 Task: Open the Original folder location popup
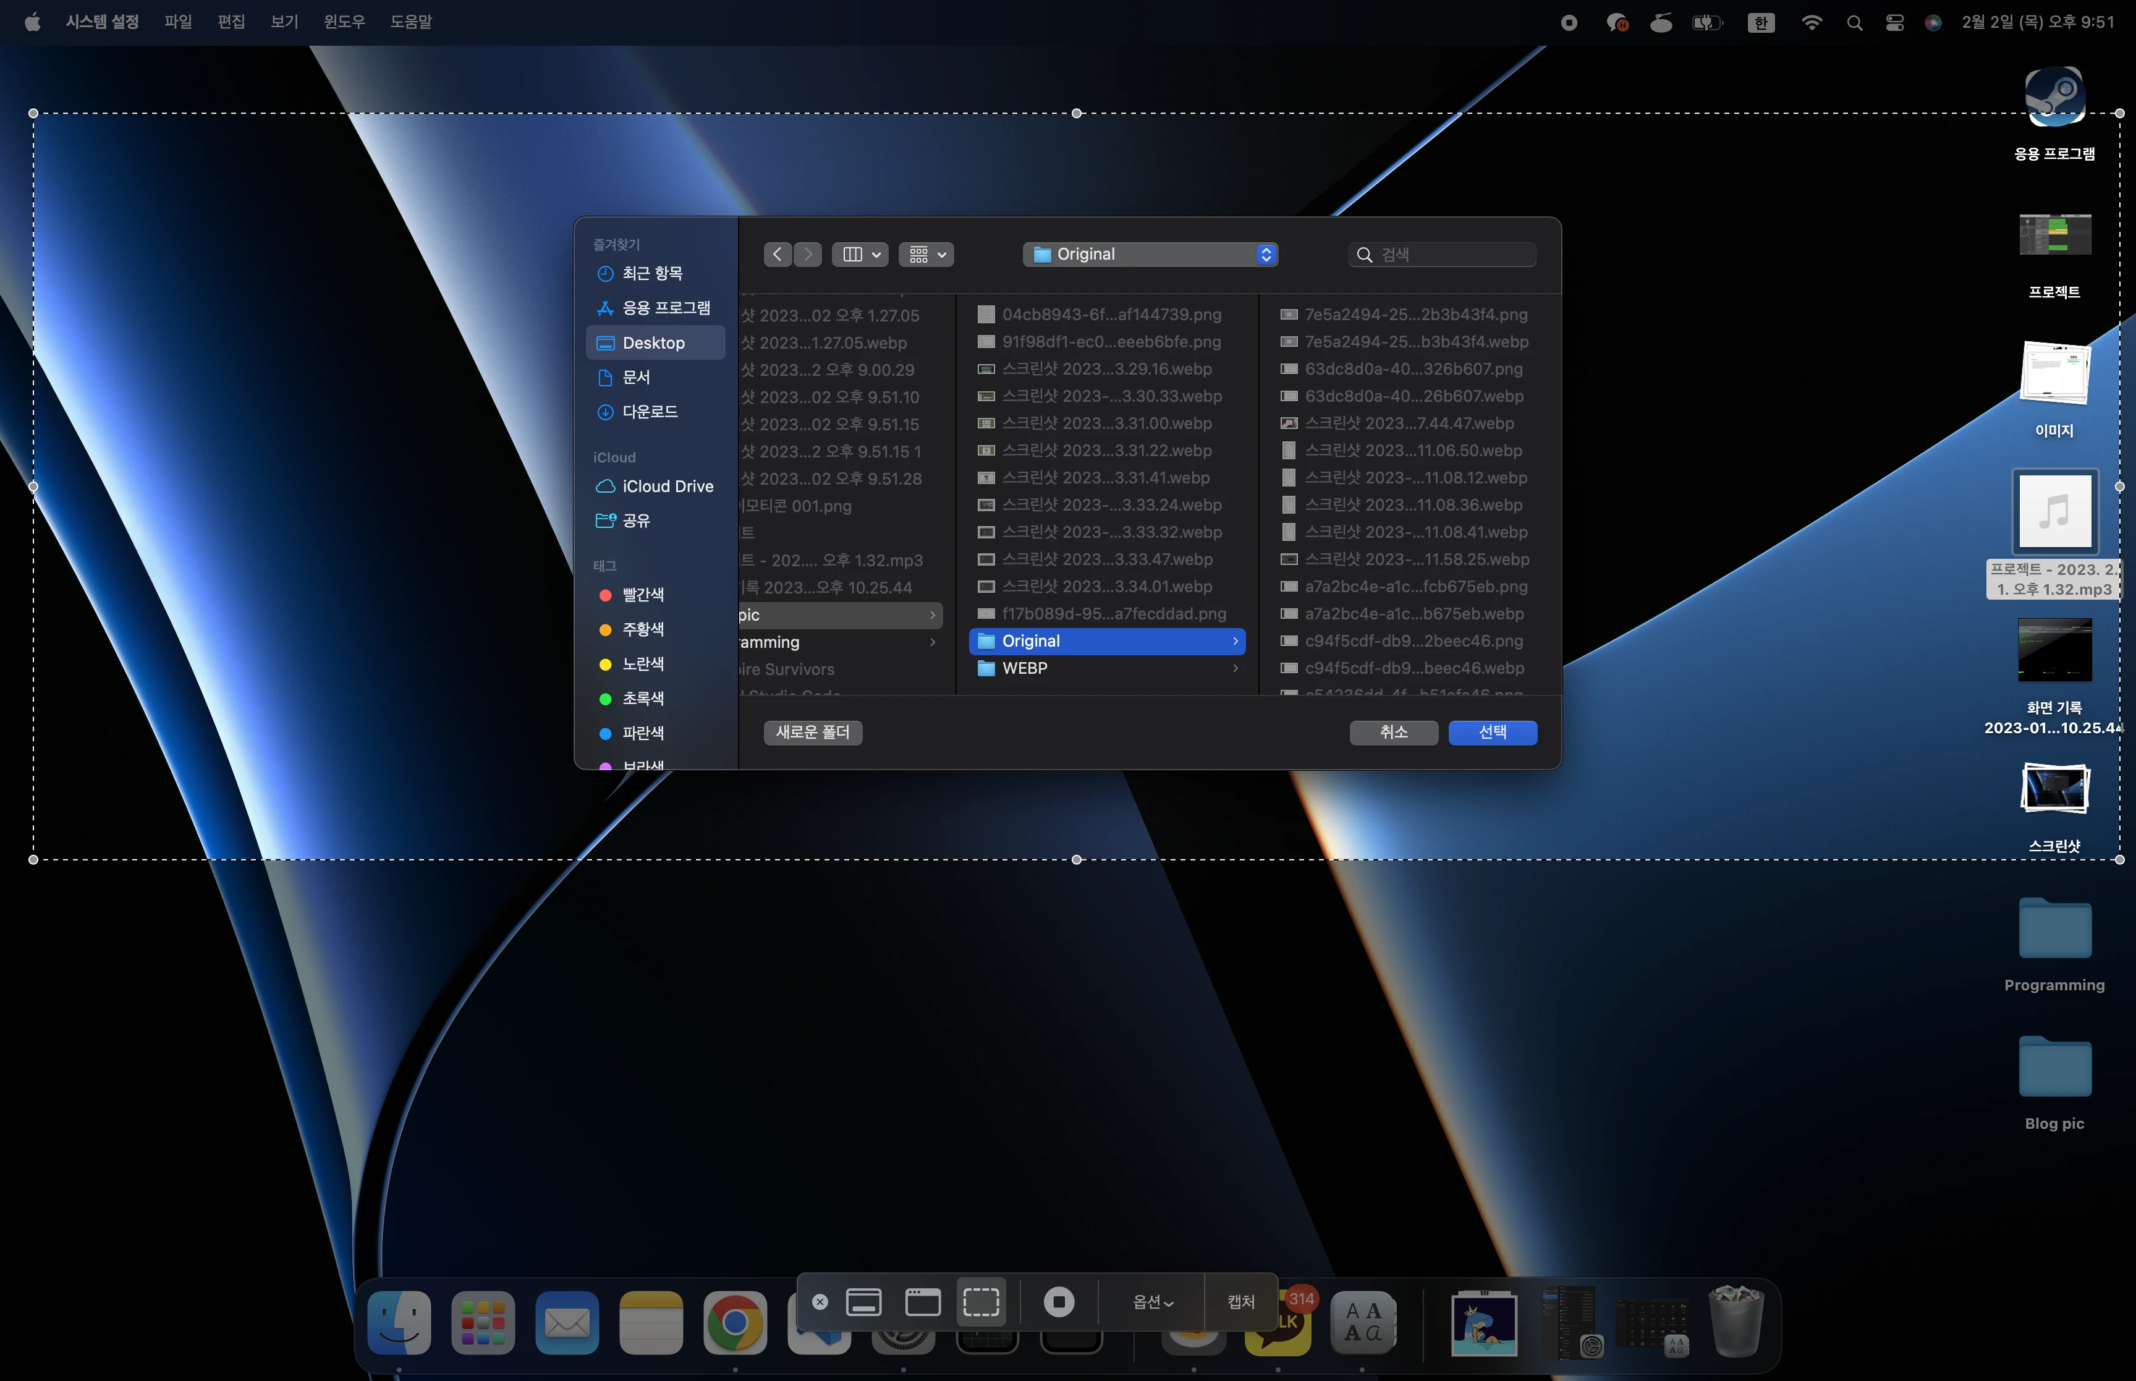tap(1150, 255)
